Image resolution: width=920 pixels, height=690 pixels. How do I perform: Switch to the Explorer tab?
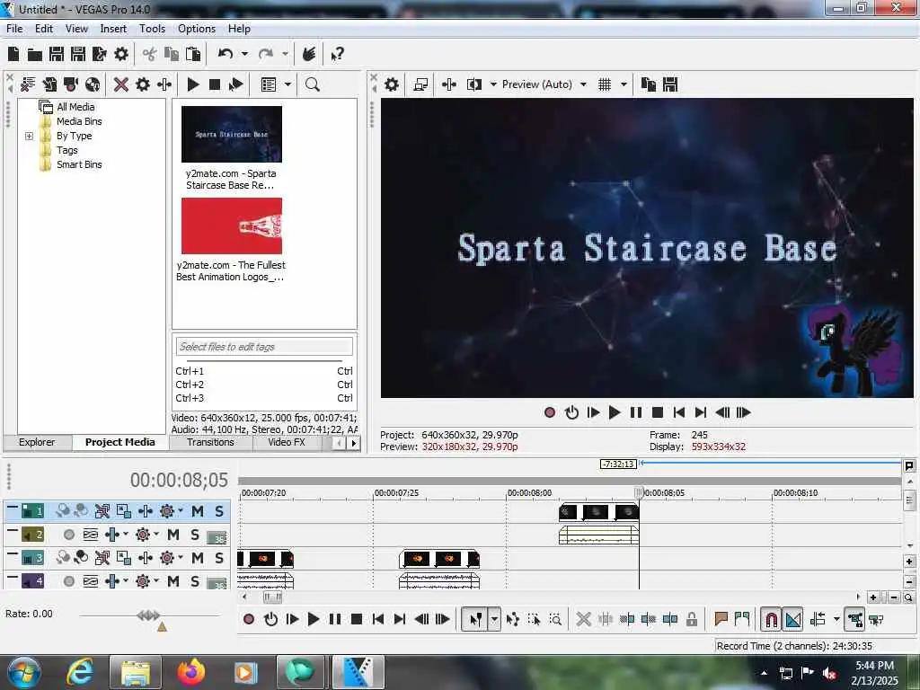tap(36, 442)
